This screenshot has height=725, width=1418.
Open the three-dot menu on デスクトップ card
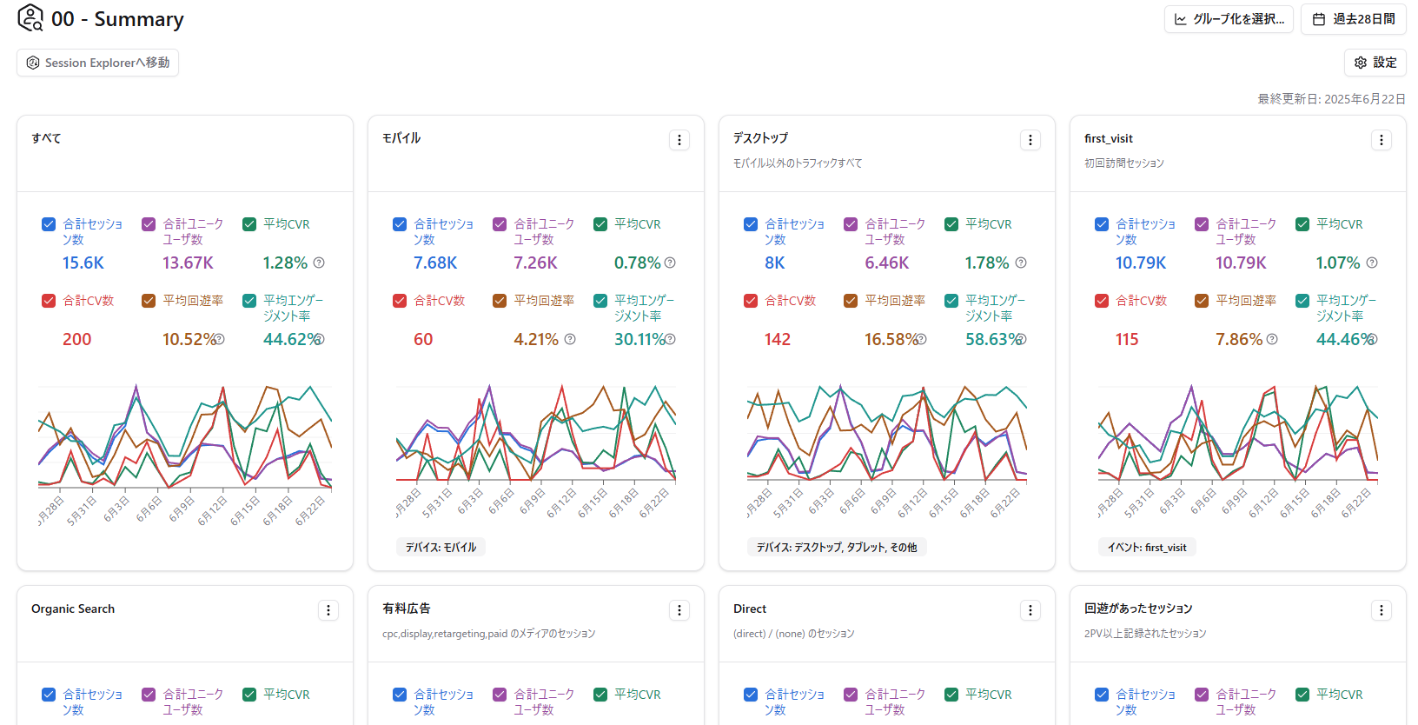tap(1030, 140)
